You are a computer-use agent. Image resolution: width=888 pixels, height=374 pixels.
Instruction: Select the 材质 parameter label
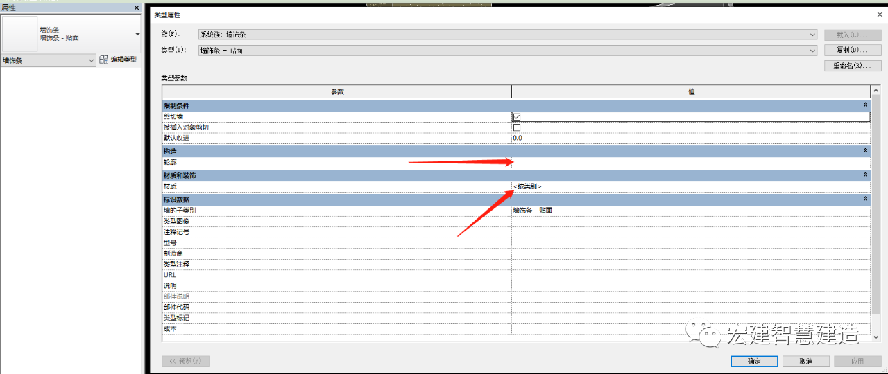tap(170, 186)
